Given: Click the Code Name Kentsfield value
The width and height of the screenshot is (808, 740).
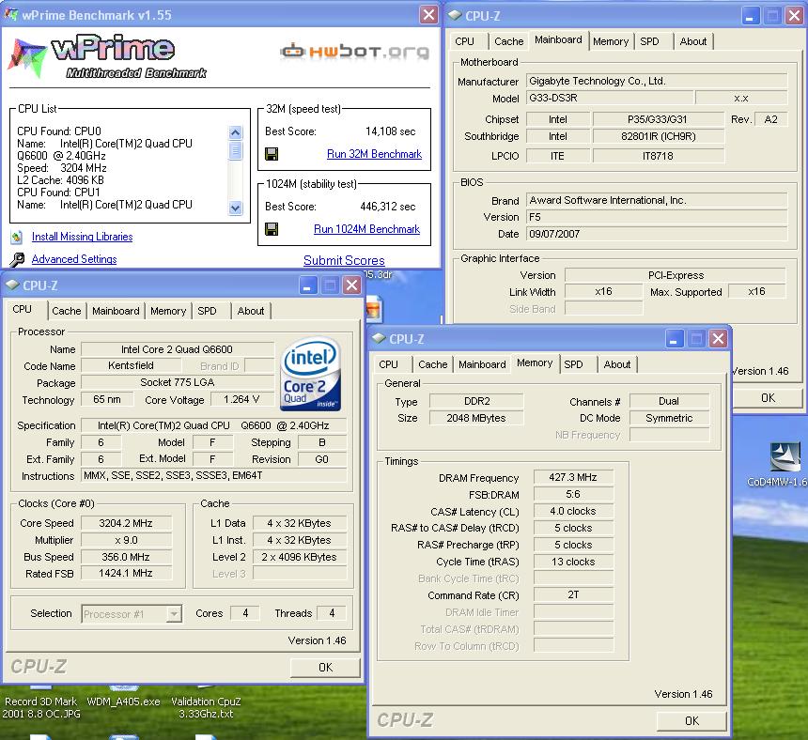Looking at the screenshot, I should [131, 365].
